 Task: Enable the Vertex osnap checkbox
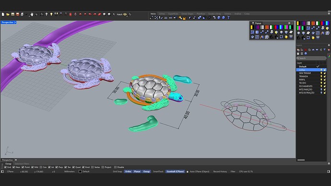93,167
